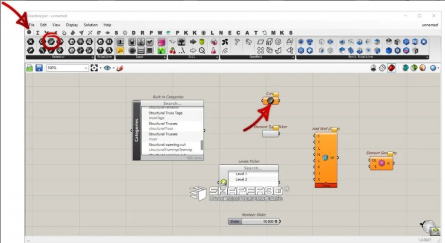
Task: Select the tree Param Viewer icon
Action: 181,42
